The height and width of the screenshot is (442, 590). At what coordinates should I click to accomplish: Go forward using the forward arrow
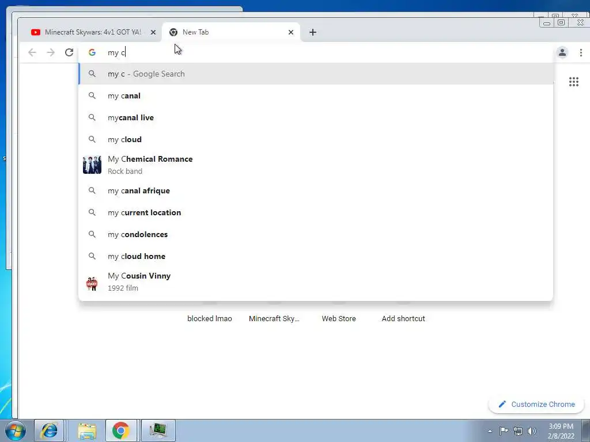pos(51,52)
